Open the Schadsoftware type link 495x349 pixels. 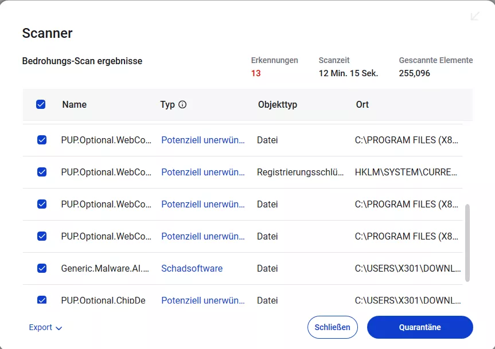click(x=192, y=268)
